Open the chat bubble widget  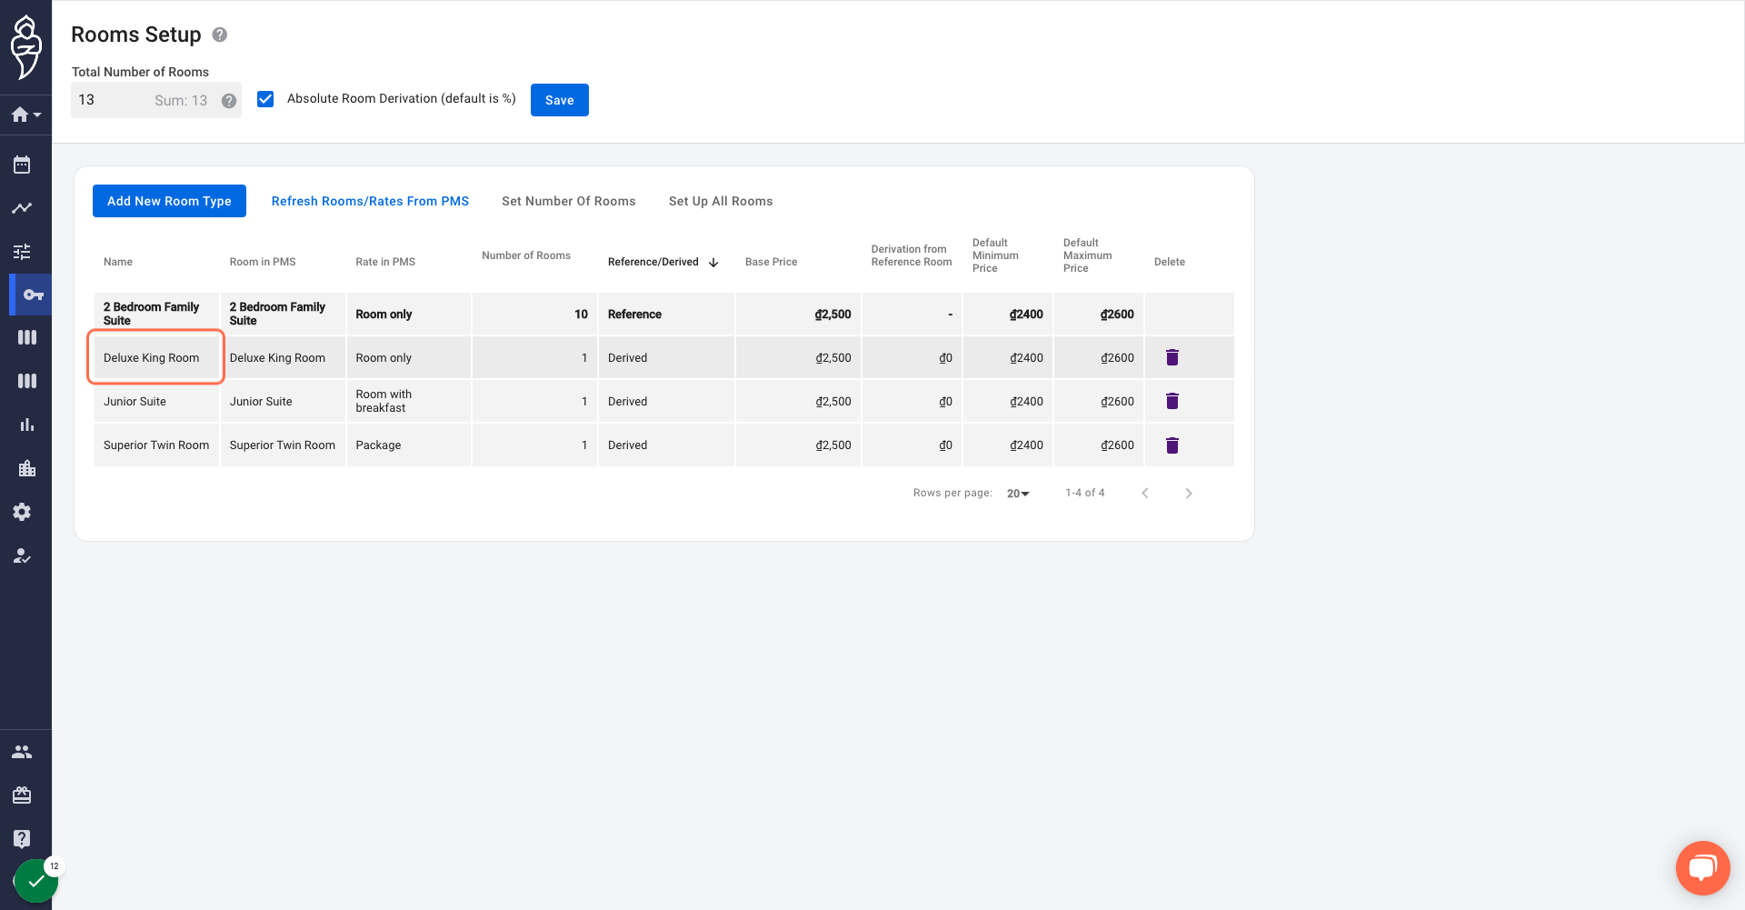pyautogui.click(x=1702, y=868)
